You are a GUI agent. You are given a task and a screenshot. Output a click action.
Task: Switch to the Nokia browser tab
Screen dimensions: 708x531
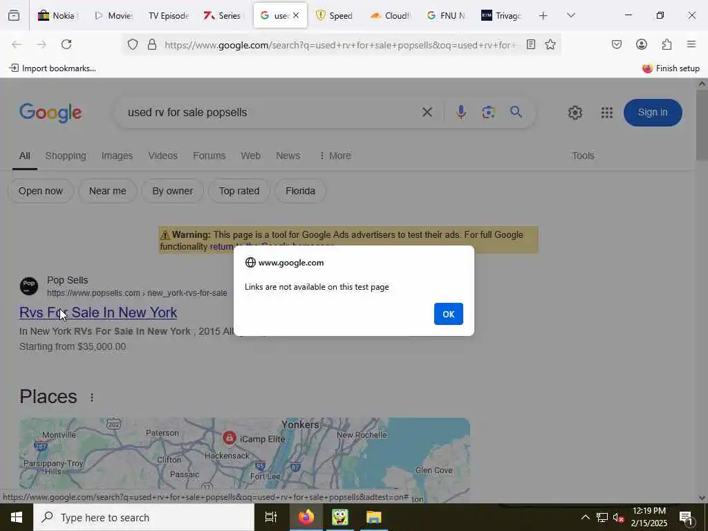coord(57,16)
